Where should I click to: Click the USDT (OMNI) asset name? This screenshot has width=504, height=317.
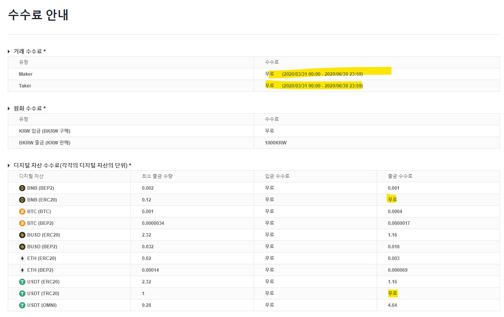(x=42, y=305)
